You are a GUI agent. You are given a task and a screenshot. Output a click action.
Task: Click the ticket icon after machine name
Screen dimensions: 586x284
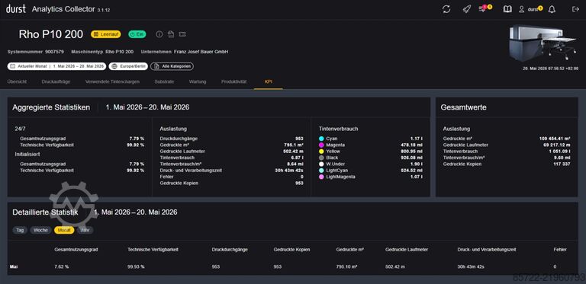(182, 34)
